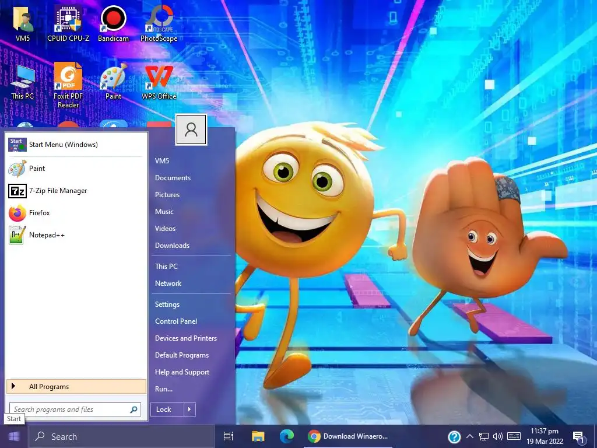Open Start Menu (Windows) pinned item
Viewport: 597px width, 448px height.
coord(76,145)
